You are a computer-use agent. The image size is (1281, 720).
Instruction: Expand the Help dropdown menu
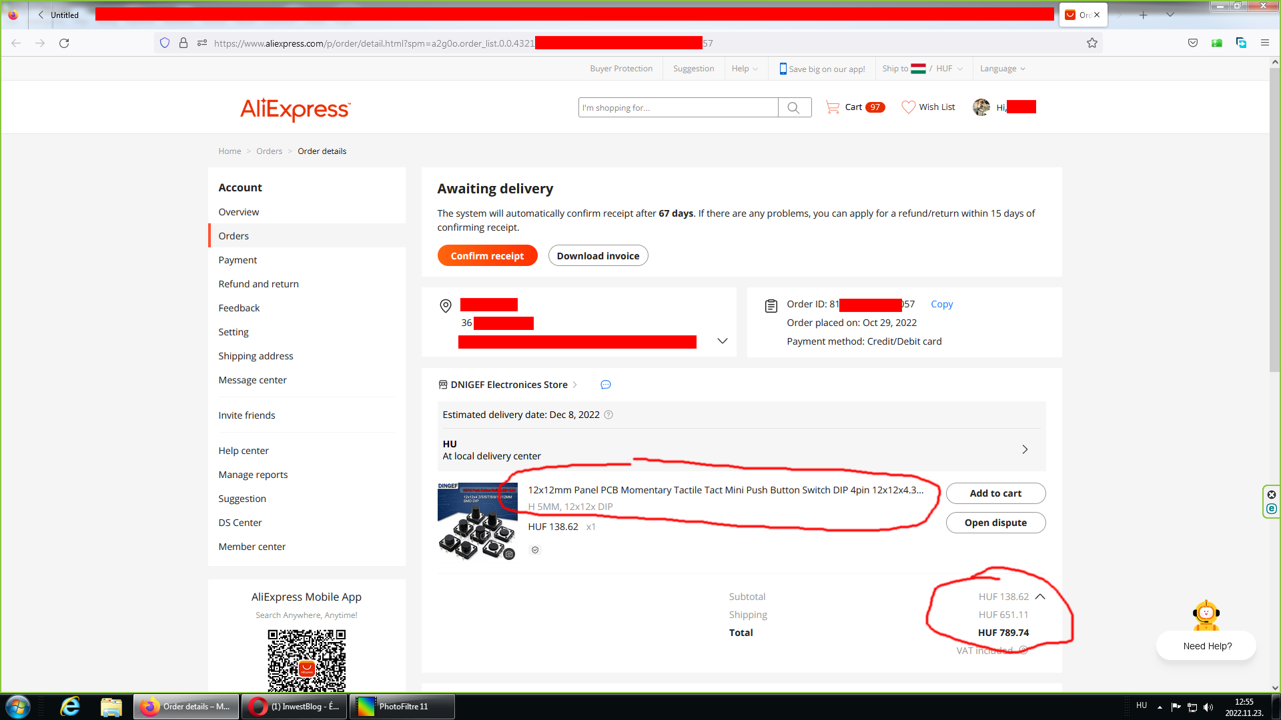pyautogui.click(x=745, y=69)
